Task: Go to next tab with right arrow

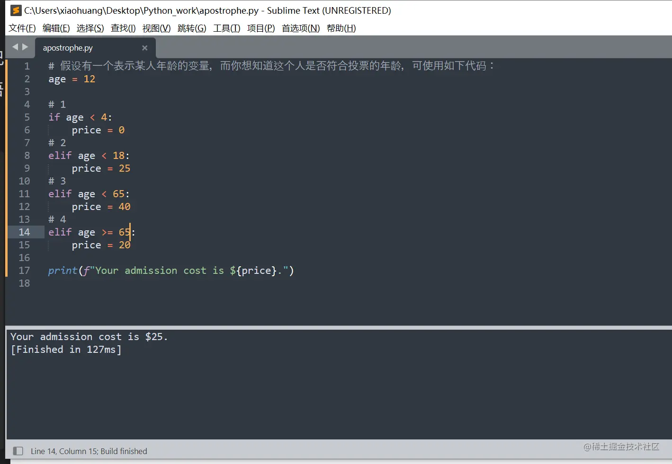Action: tap(25, 47)
